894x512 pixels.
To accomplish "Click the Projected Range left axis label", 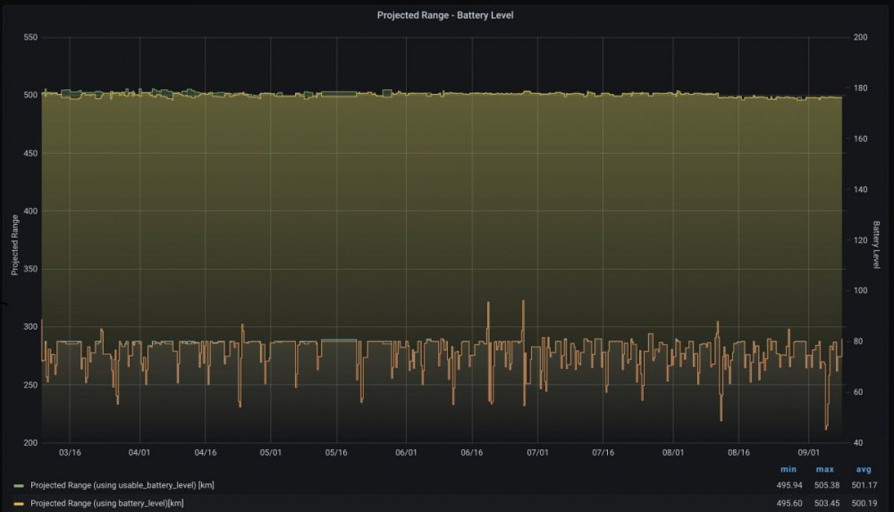I will point(14,245).
